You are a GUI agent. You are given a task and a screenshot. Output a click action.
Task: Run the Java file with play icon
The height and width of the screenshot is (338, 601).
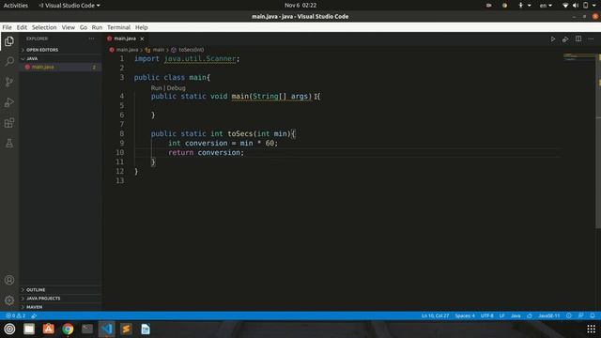(x=553, y=38)
